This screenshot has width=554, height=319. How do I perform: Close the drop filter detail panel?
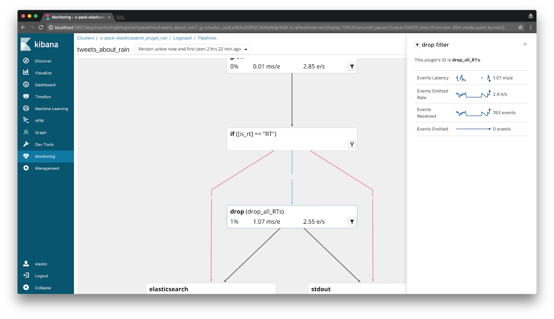pos(525,44)
